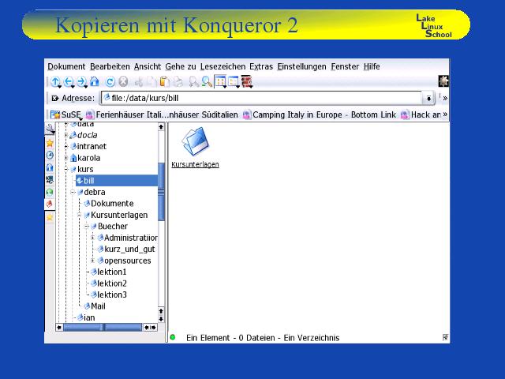
Task: Open the address bar history dropdown
Action: 428,98
